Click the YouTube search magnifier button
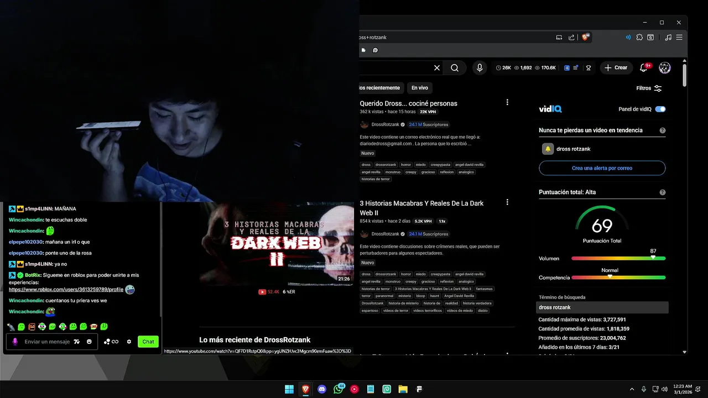 [455, 67]
